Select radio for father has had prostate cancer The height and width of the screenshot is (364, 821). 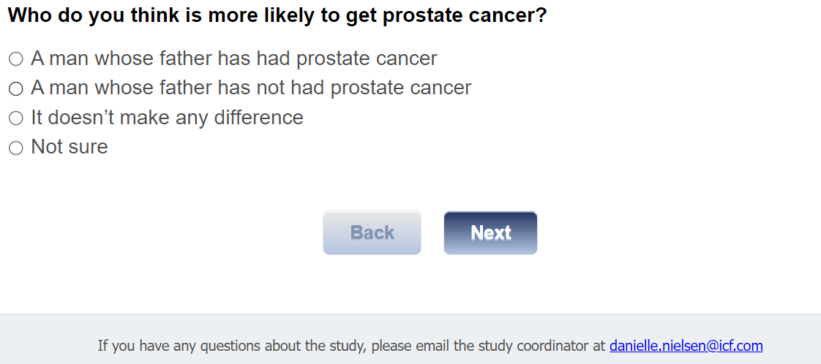click(x=15, y=58)
